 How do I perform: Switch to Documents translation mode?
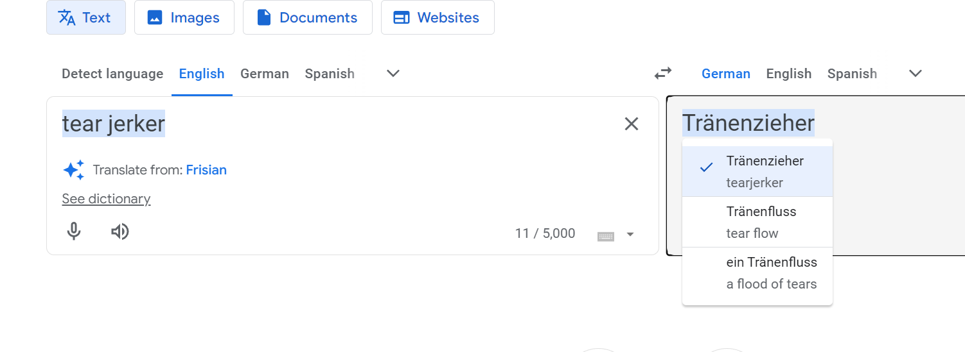pyautogui.click(x=308, y=17)
